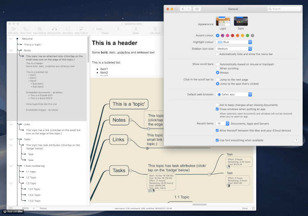Toggle the Focus checkbox in the status bar
The image size is (308, 216).
(x=38, y=208)
